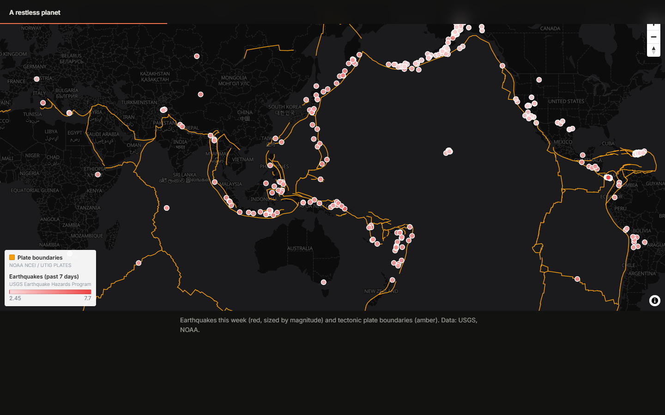Click the TANZANIA map label

89,208
